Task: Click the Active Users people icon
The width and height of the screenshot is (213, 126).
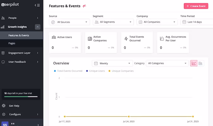Action: pyautogui.click(x=54, y=37)
